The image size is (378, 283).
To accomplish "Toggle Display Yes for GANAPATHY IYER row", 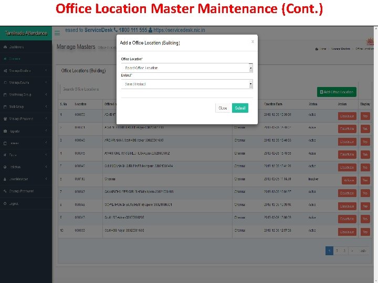I will [x=365, y=193].
